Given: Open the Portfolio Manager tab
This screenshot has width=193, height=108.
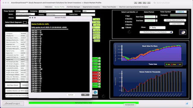Looking at the screenshot, I should 74,7.
